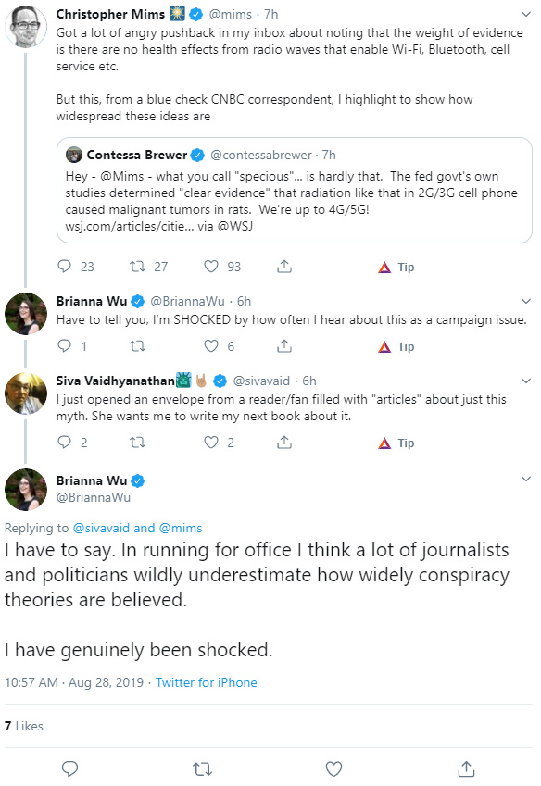Screen dimensions: 541x786
Task: Open the Twitter for iPhone link
Action: coord(206,682)
